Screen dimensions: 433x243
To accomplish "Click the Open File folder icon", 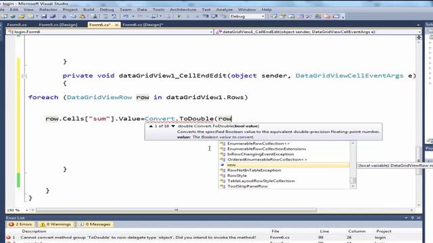I will pos(22,16).
